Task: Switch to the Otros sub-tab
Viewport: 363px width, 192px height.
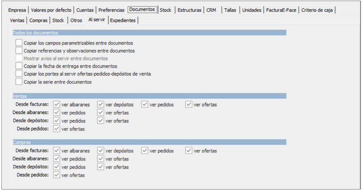Action: point(76,20)
